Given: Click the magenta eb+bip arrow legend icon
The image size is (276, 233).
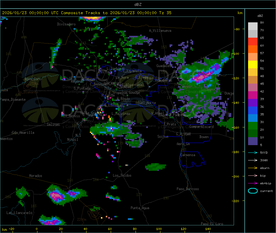Looking at the screenshot, I should click(x=253, y=183).
